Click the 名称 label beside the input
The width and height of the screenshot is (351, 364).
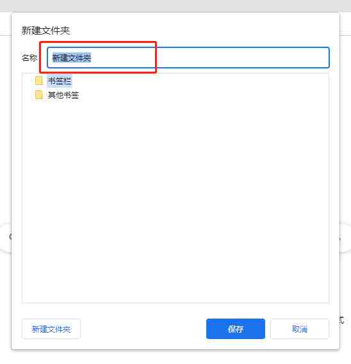coord(29,58)
